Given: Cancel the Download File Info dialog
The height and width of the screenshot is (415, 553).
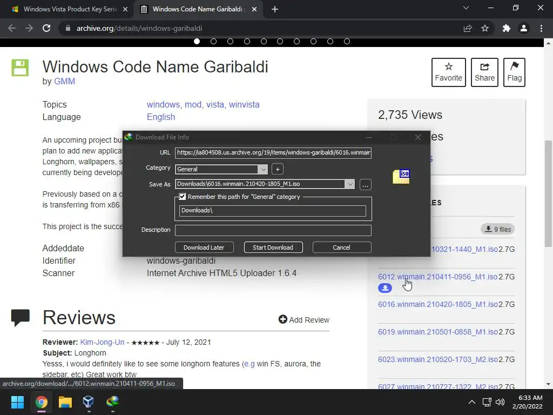Looking at the screenshot, I should tap(341, 247).
